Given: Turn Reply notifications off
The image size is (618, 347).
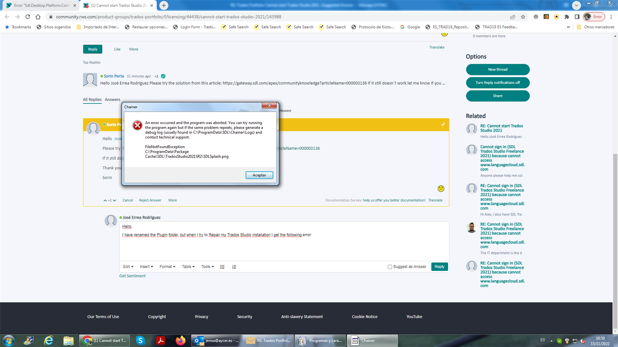Looking at the screenshot, I should [x=497, y=83].
